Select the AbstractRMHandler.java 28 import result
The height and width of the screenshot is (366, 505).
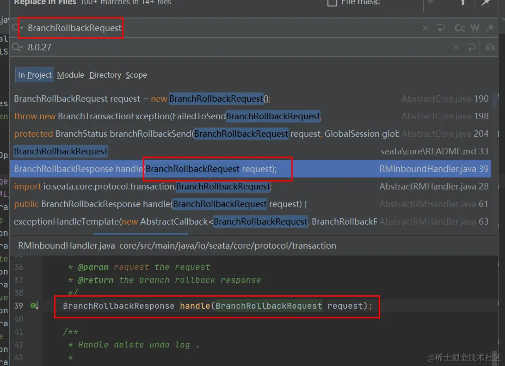251,186
